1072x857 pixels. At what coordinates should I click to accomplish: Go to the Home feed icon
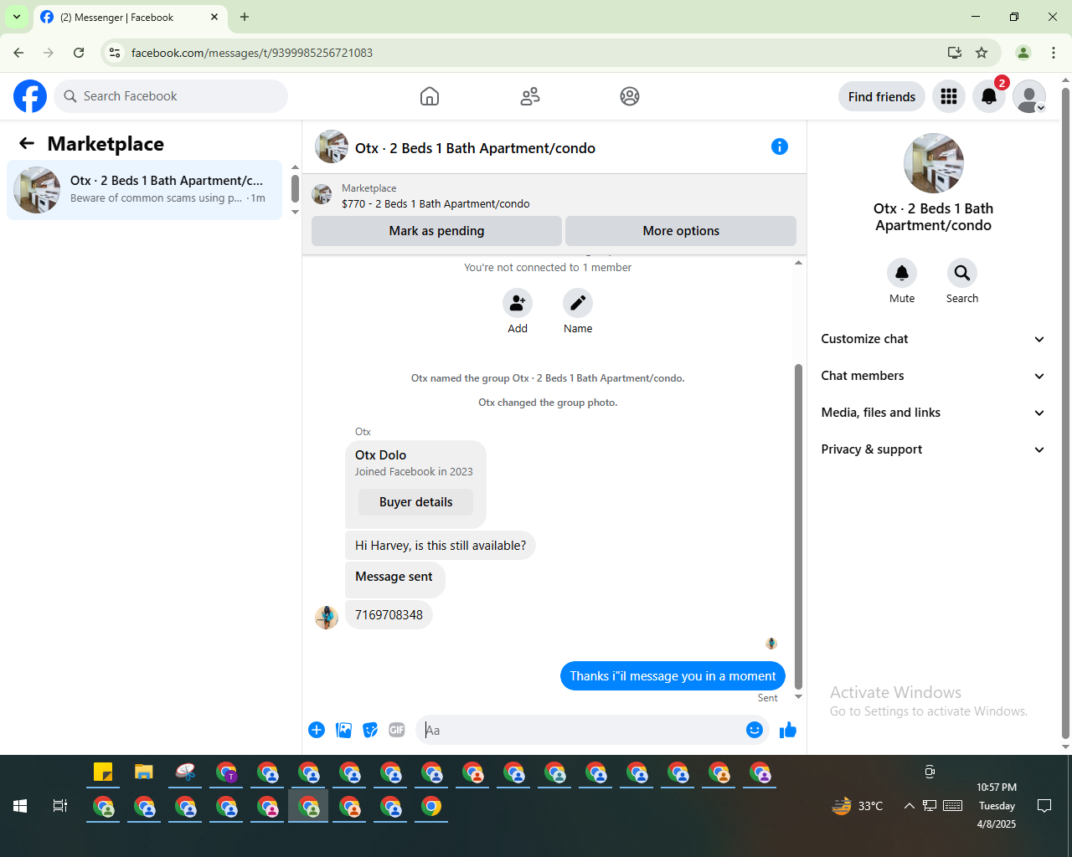430,96
